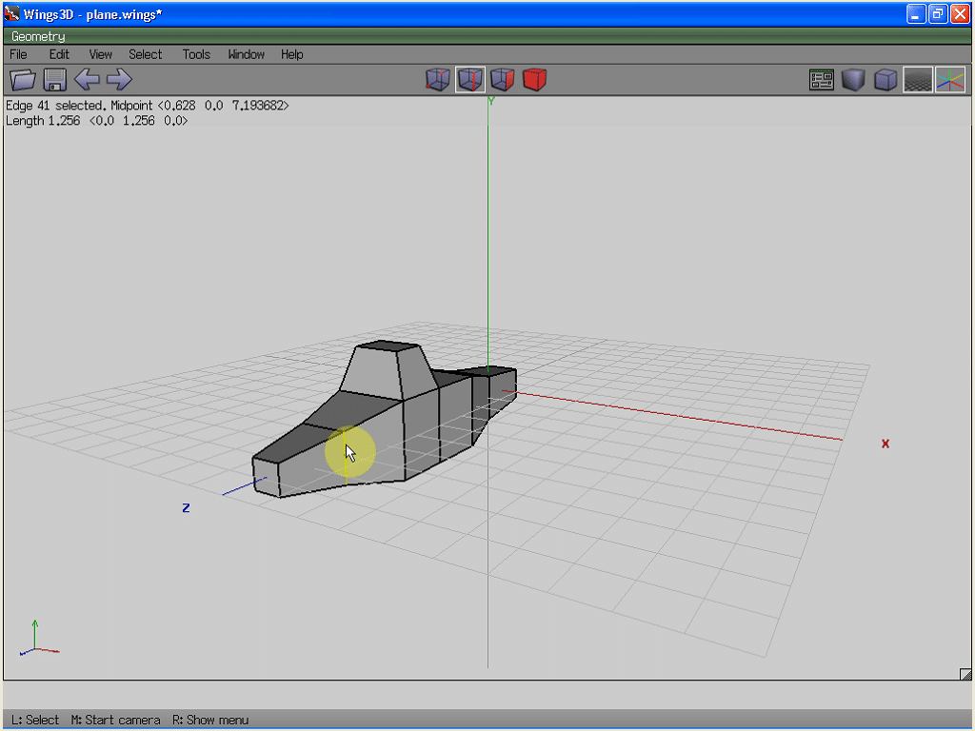The width and height of the screenshot is (975, 731).
Task: Switch to body selection mode
Action: (535, 80)
